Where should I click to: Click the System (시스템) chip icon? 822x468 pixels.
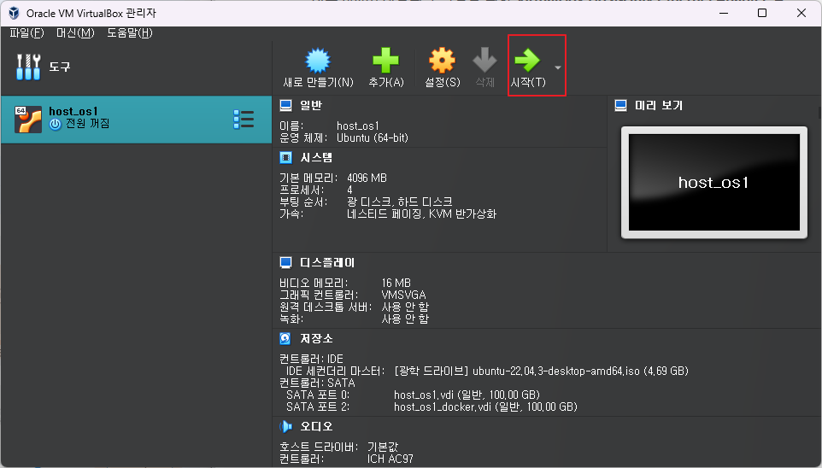pyautogui.click(x=285, y=157)
